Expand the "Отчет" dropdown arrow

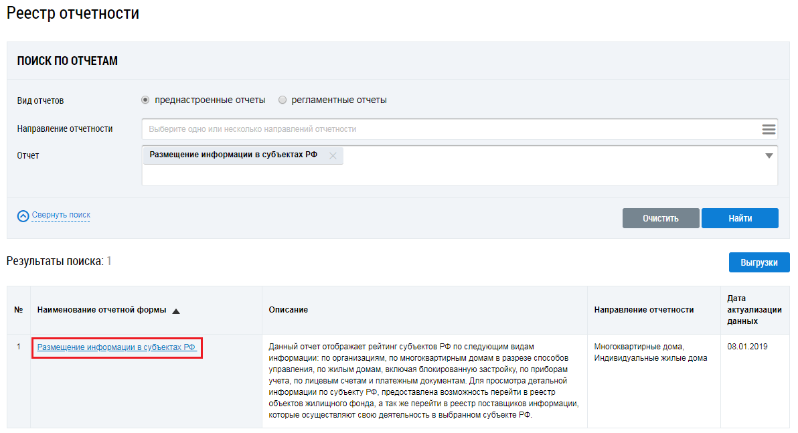[769, 156]
